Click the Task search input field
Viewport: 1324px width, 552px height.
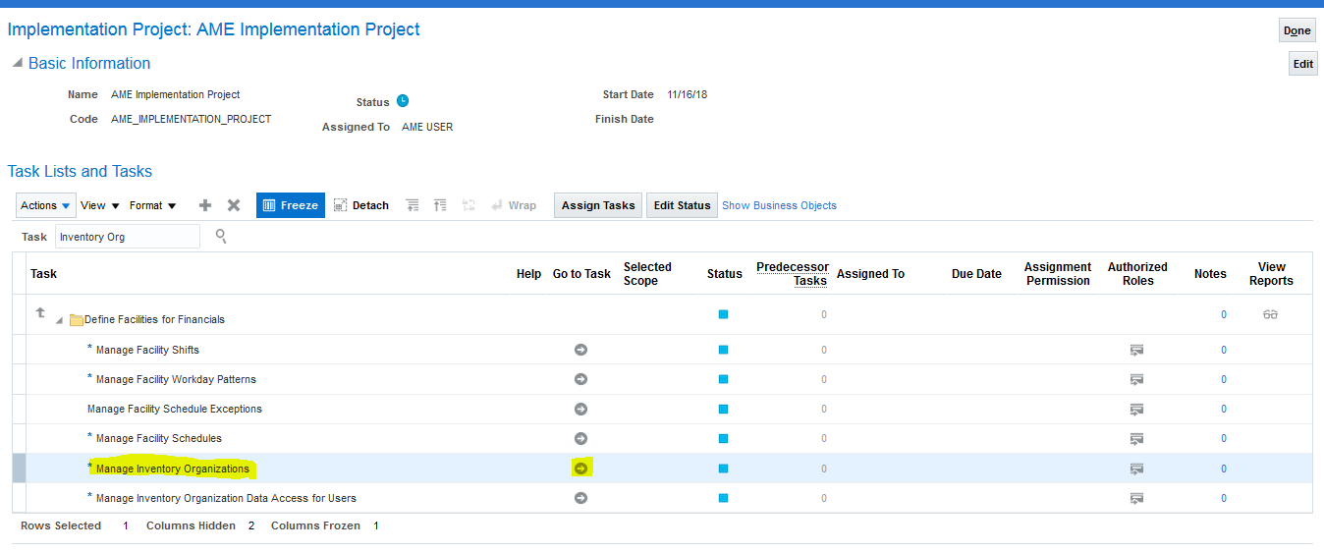(x=127, y=237)
